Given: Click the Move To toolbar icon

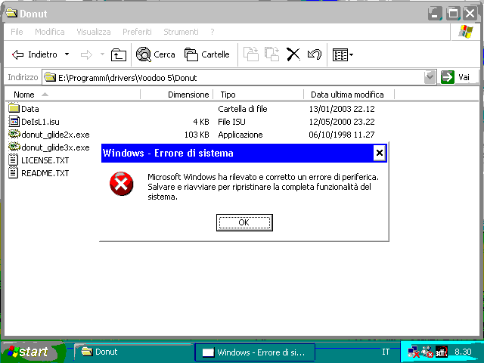Looking at the screenshot, I should pyautogui.click(x=250, y=54).
